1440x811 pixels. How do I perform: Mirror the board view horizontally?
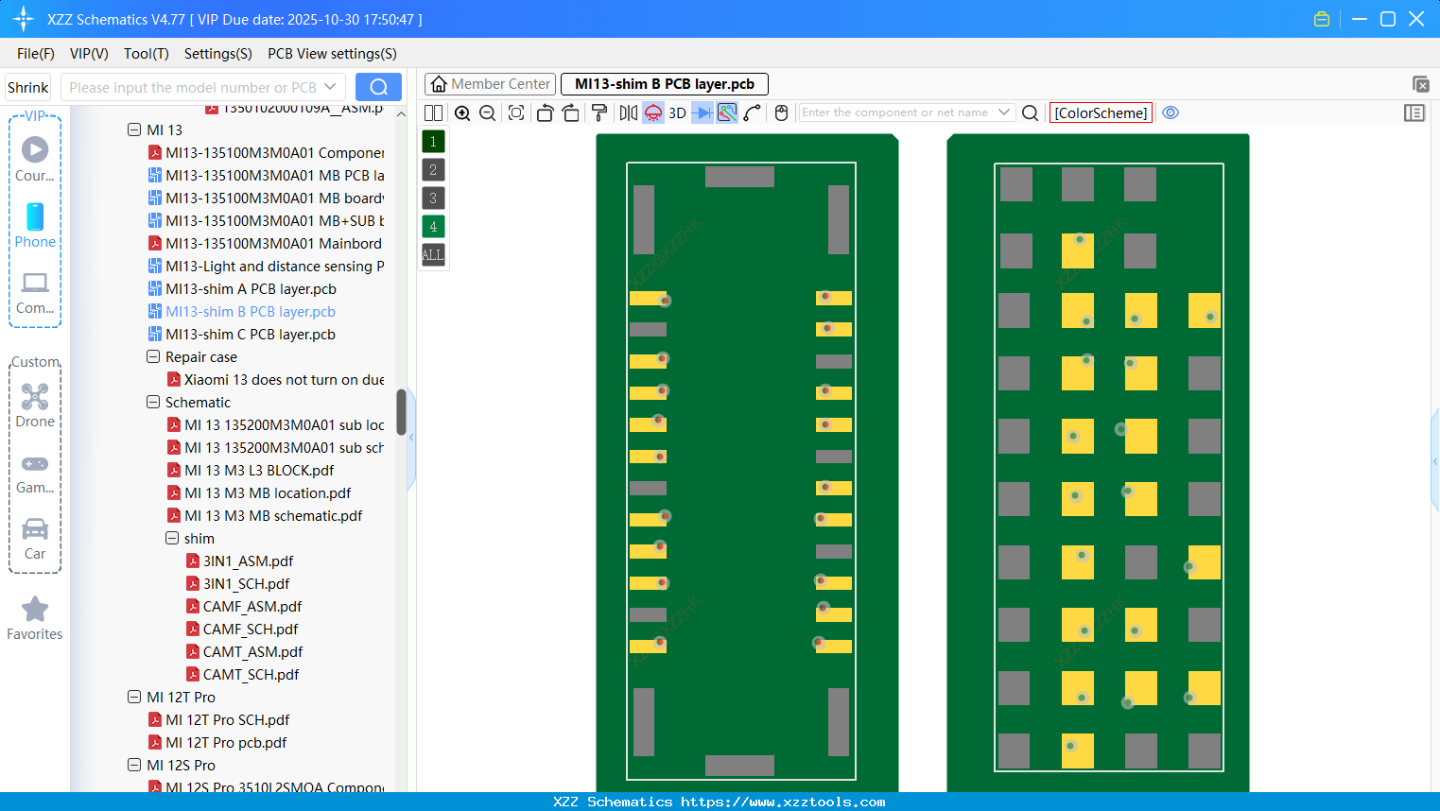[629, 112]
